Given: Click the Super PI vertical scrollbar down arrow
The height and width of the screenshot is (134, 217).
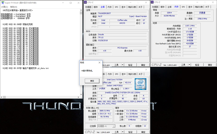Looking at the screenshot, I should (x=81, y=95).
